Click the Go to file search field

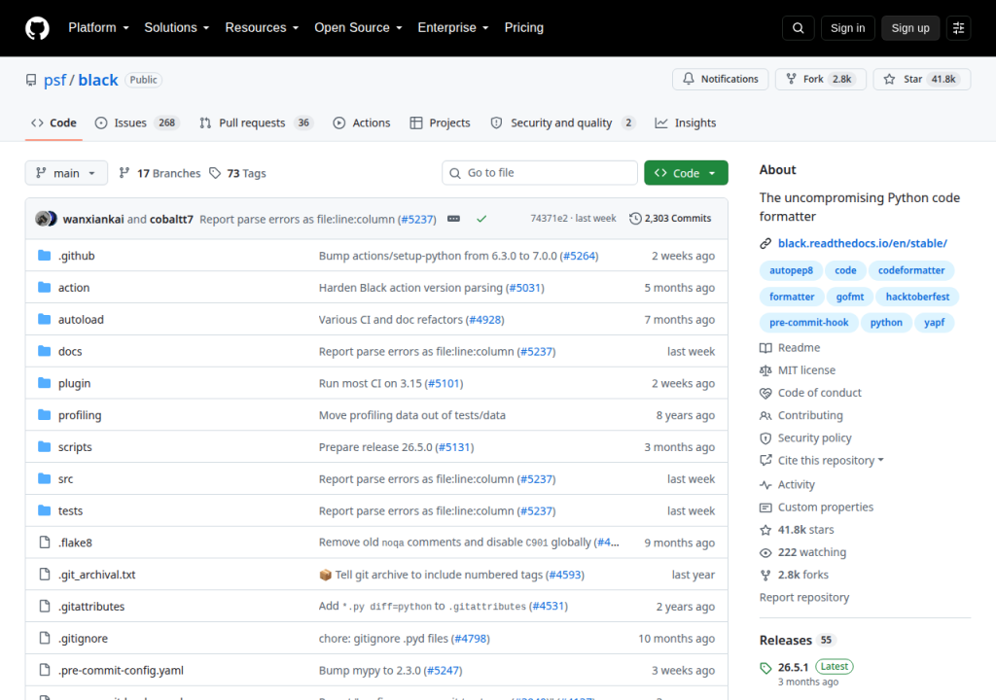pyautogui.click(x=540, y=173)
